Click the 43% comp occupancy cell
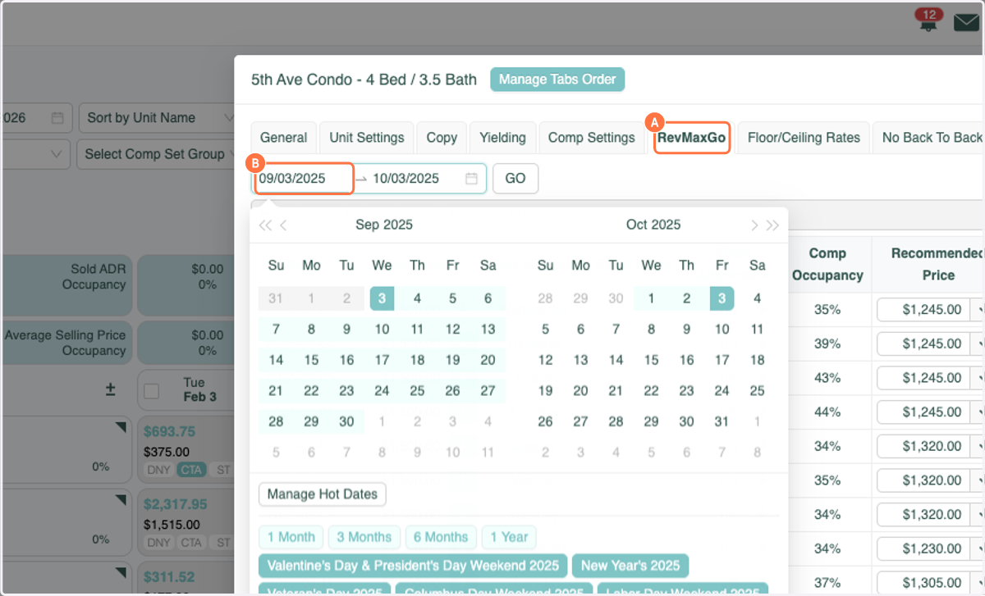The image size is (985, 596). coord(827,378)
